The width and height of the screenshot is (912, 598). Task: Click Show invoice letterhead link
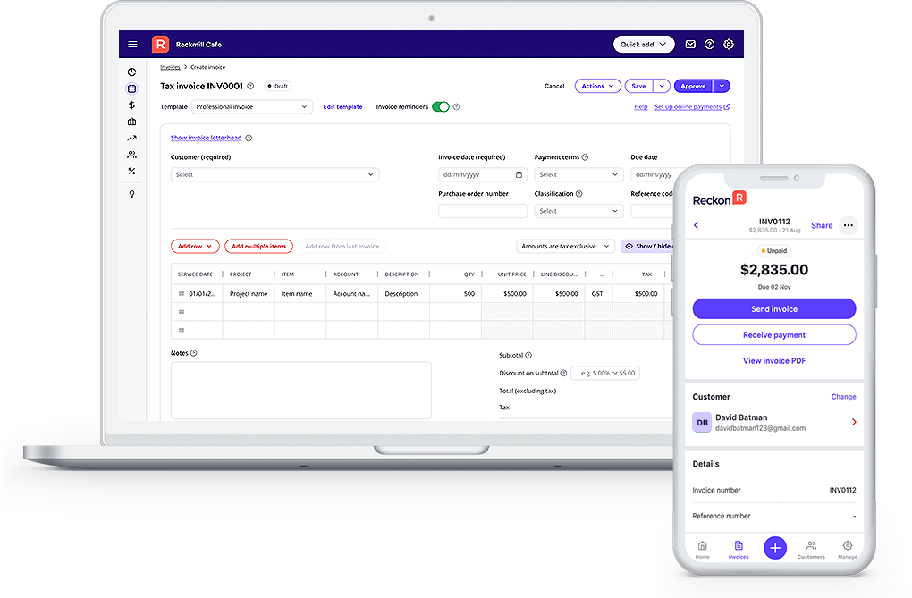coord(206,138)
